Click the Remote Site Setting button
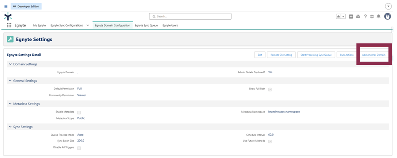This screenshot has height=158, width=397. (x=281, y=55)
